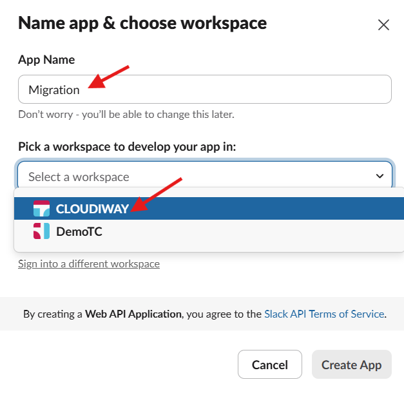Click the 'Name app & choose workspace' heading
Image resolution: width=404 pixels, height=393 pixels.
[x=142, y=23]
